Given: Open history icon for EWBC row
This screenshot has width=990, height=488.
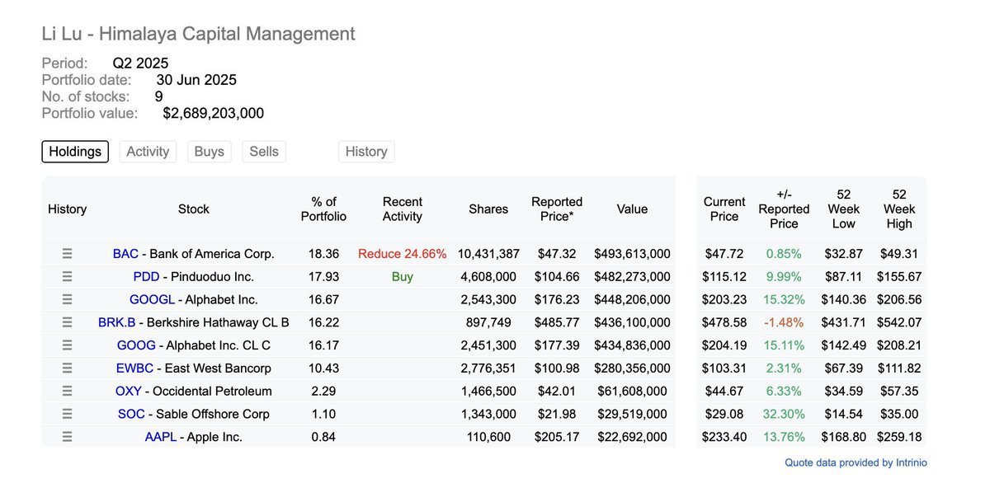Looking at the screenshot, I should tap(68, 368).
